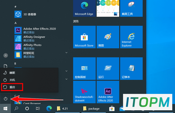Open the Microsoft Edge tile
175x113 pixels.
coord(84,8)
